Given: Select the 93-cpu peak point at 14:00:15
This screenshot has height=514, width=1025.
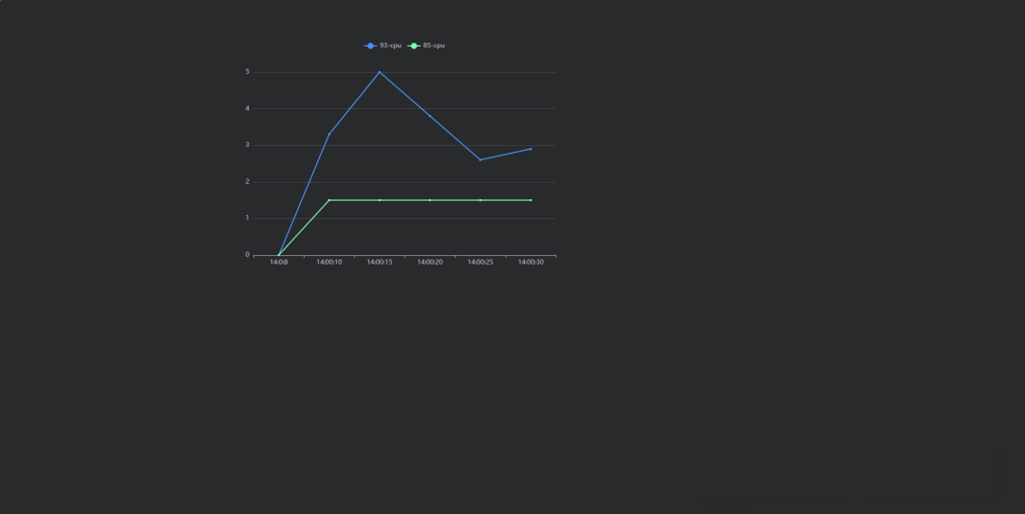Looking at the screenshot, I should click(380, 72).
